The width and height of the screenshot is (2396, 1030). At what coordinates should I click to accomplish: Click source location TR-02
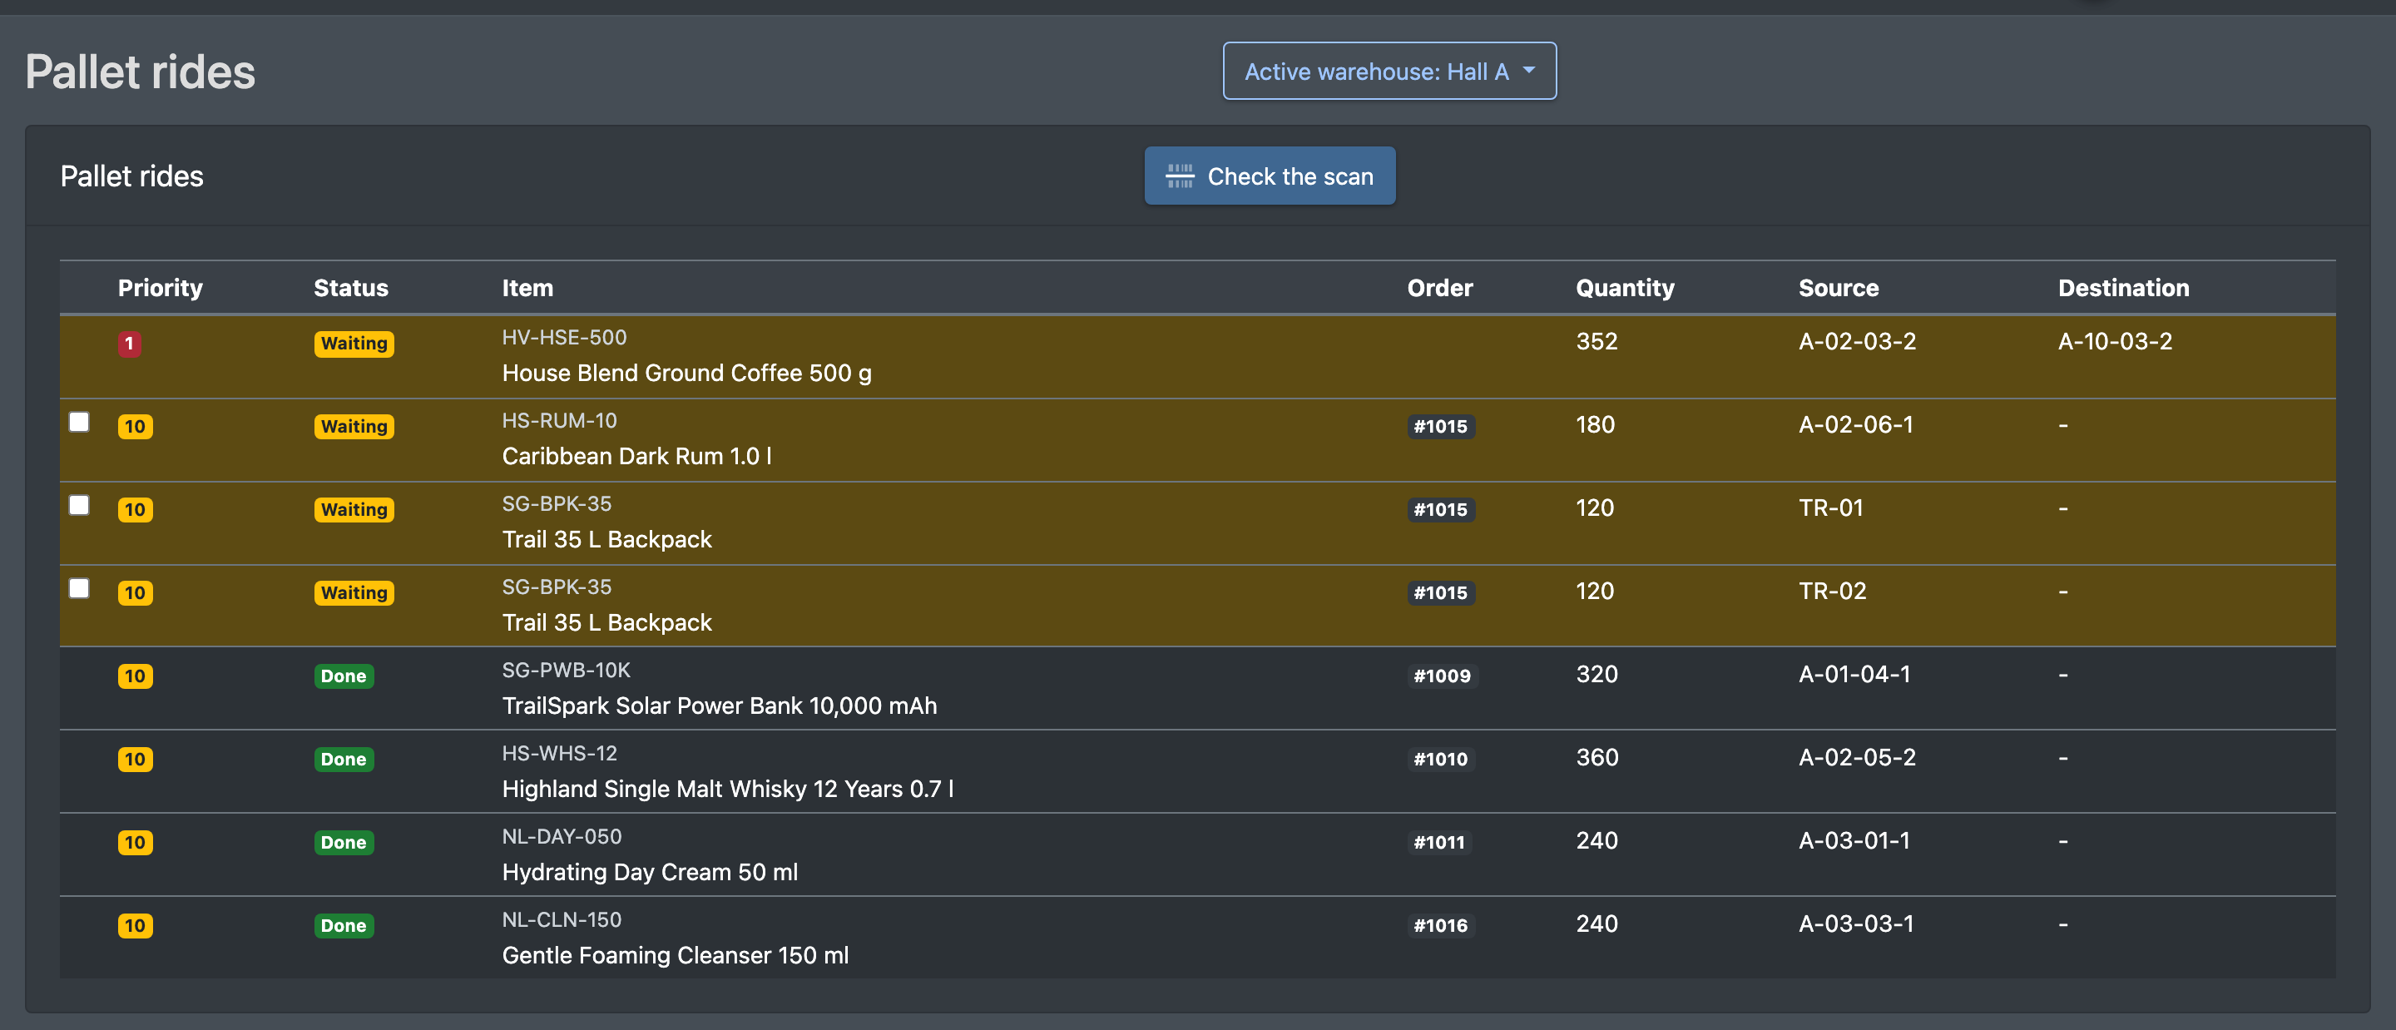click(1831, 591)
